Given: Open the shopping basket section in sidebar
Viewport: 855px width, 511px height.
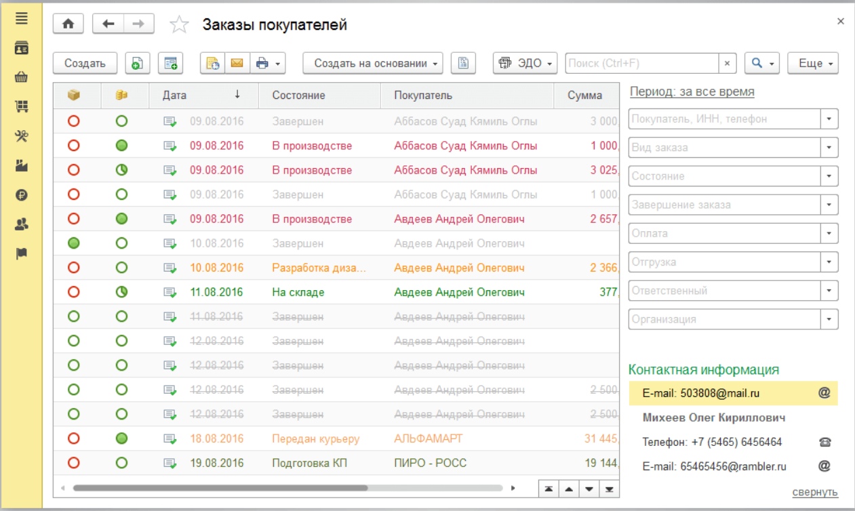Looking at the screenshot, I should 22,77.
